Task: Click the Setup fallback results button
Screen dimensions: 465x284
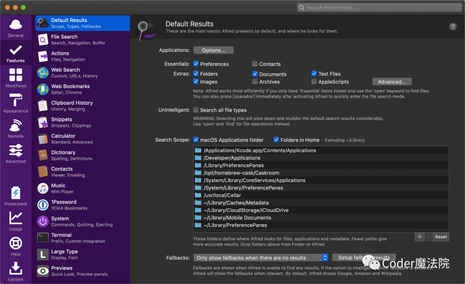Action: click(x=364, y=258)
